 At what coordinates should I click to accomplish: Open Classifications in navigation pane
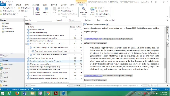pos(8,64)
